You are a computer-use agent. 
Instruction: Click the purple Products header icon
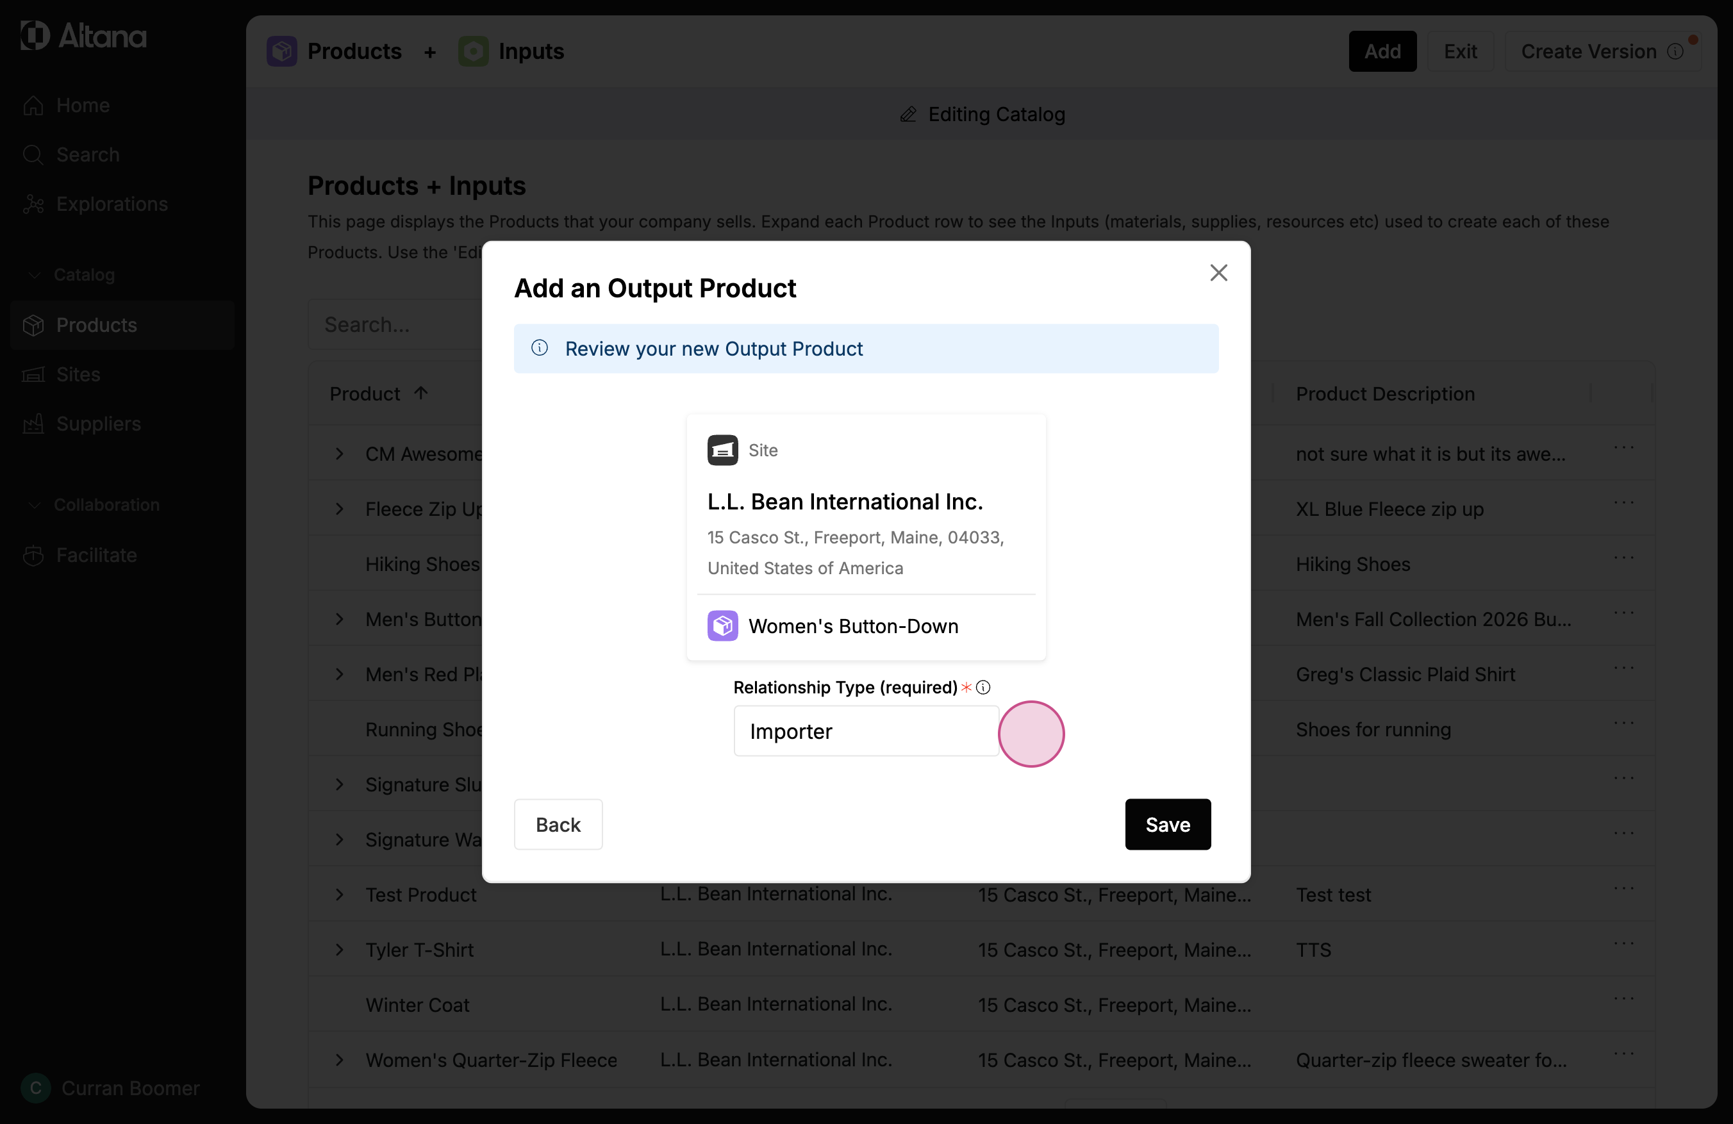point(282,51)
